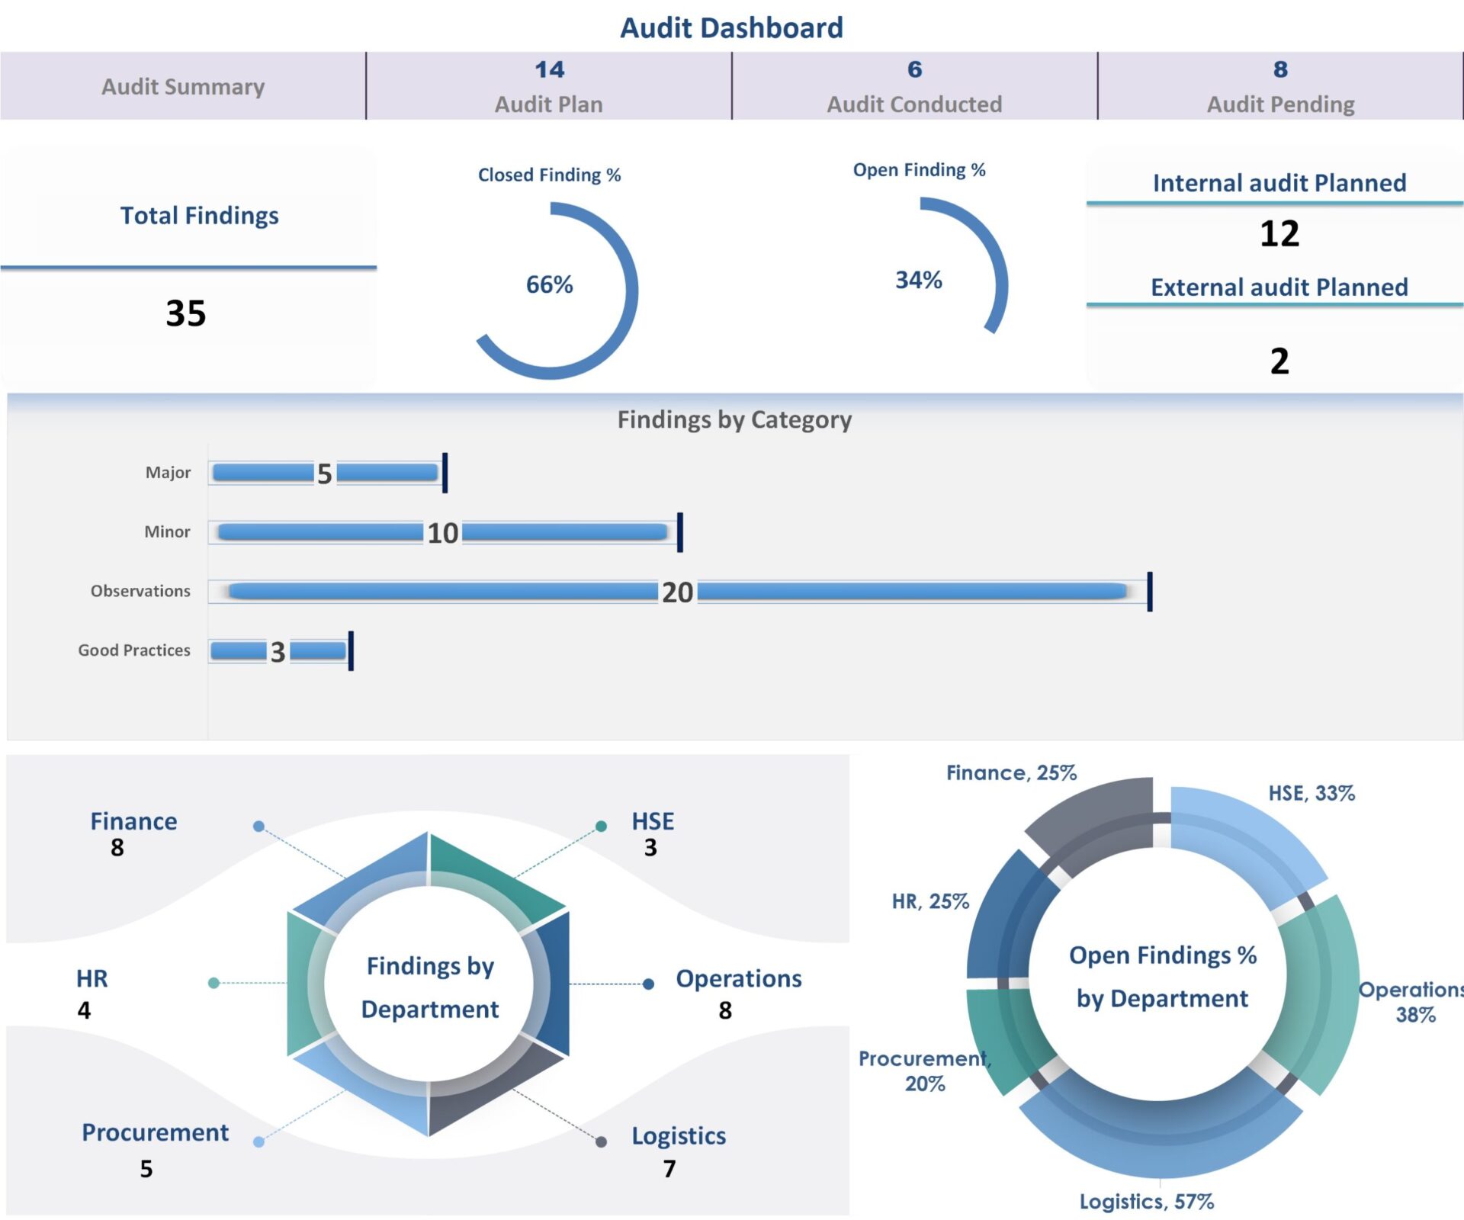Click the External audit Planned label
Viewport: 1464px width, 1220px height.
tap(1279, 287)
